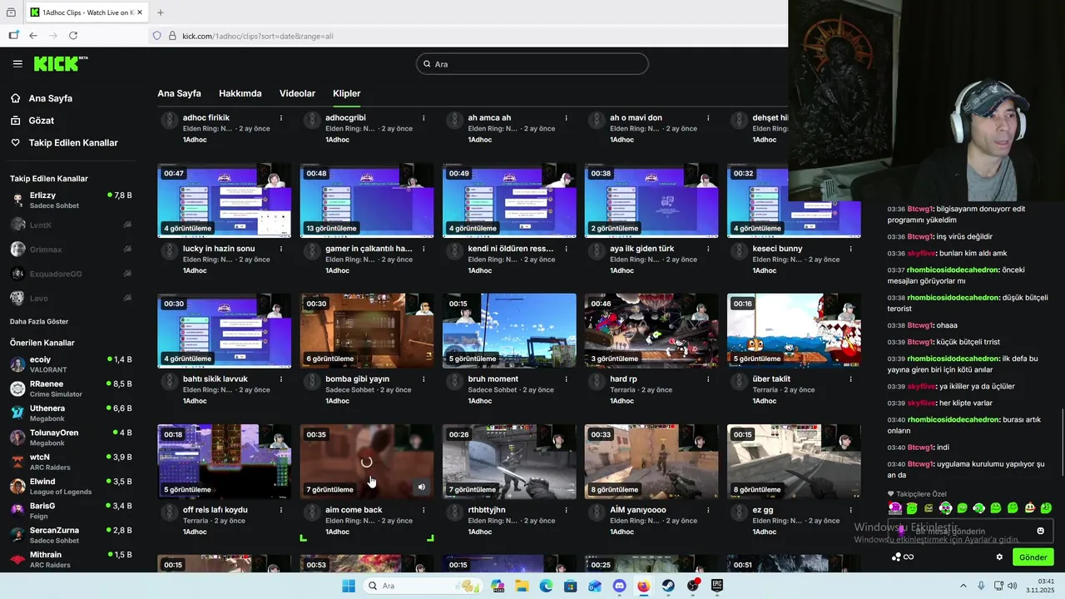Click the dots icon below chat input
1065x599 pixels.
tap(896, 557)
